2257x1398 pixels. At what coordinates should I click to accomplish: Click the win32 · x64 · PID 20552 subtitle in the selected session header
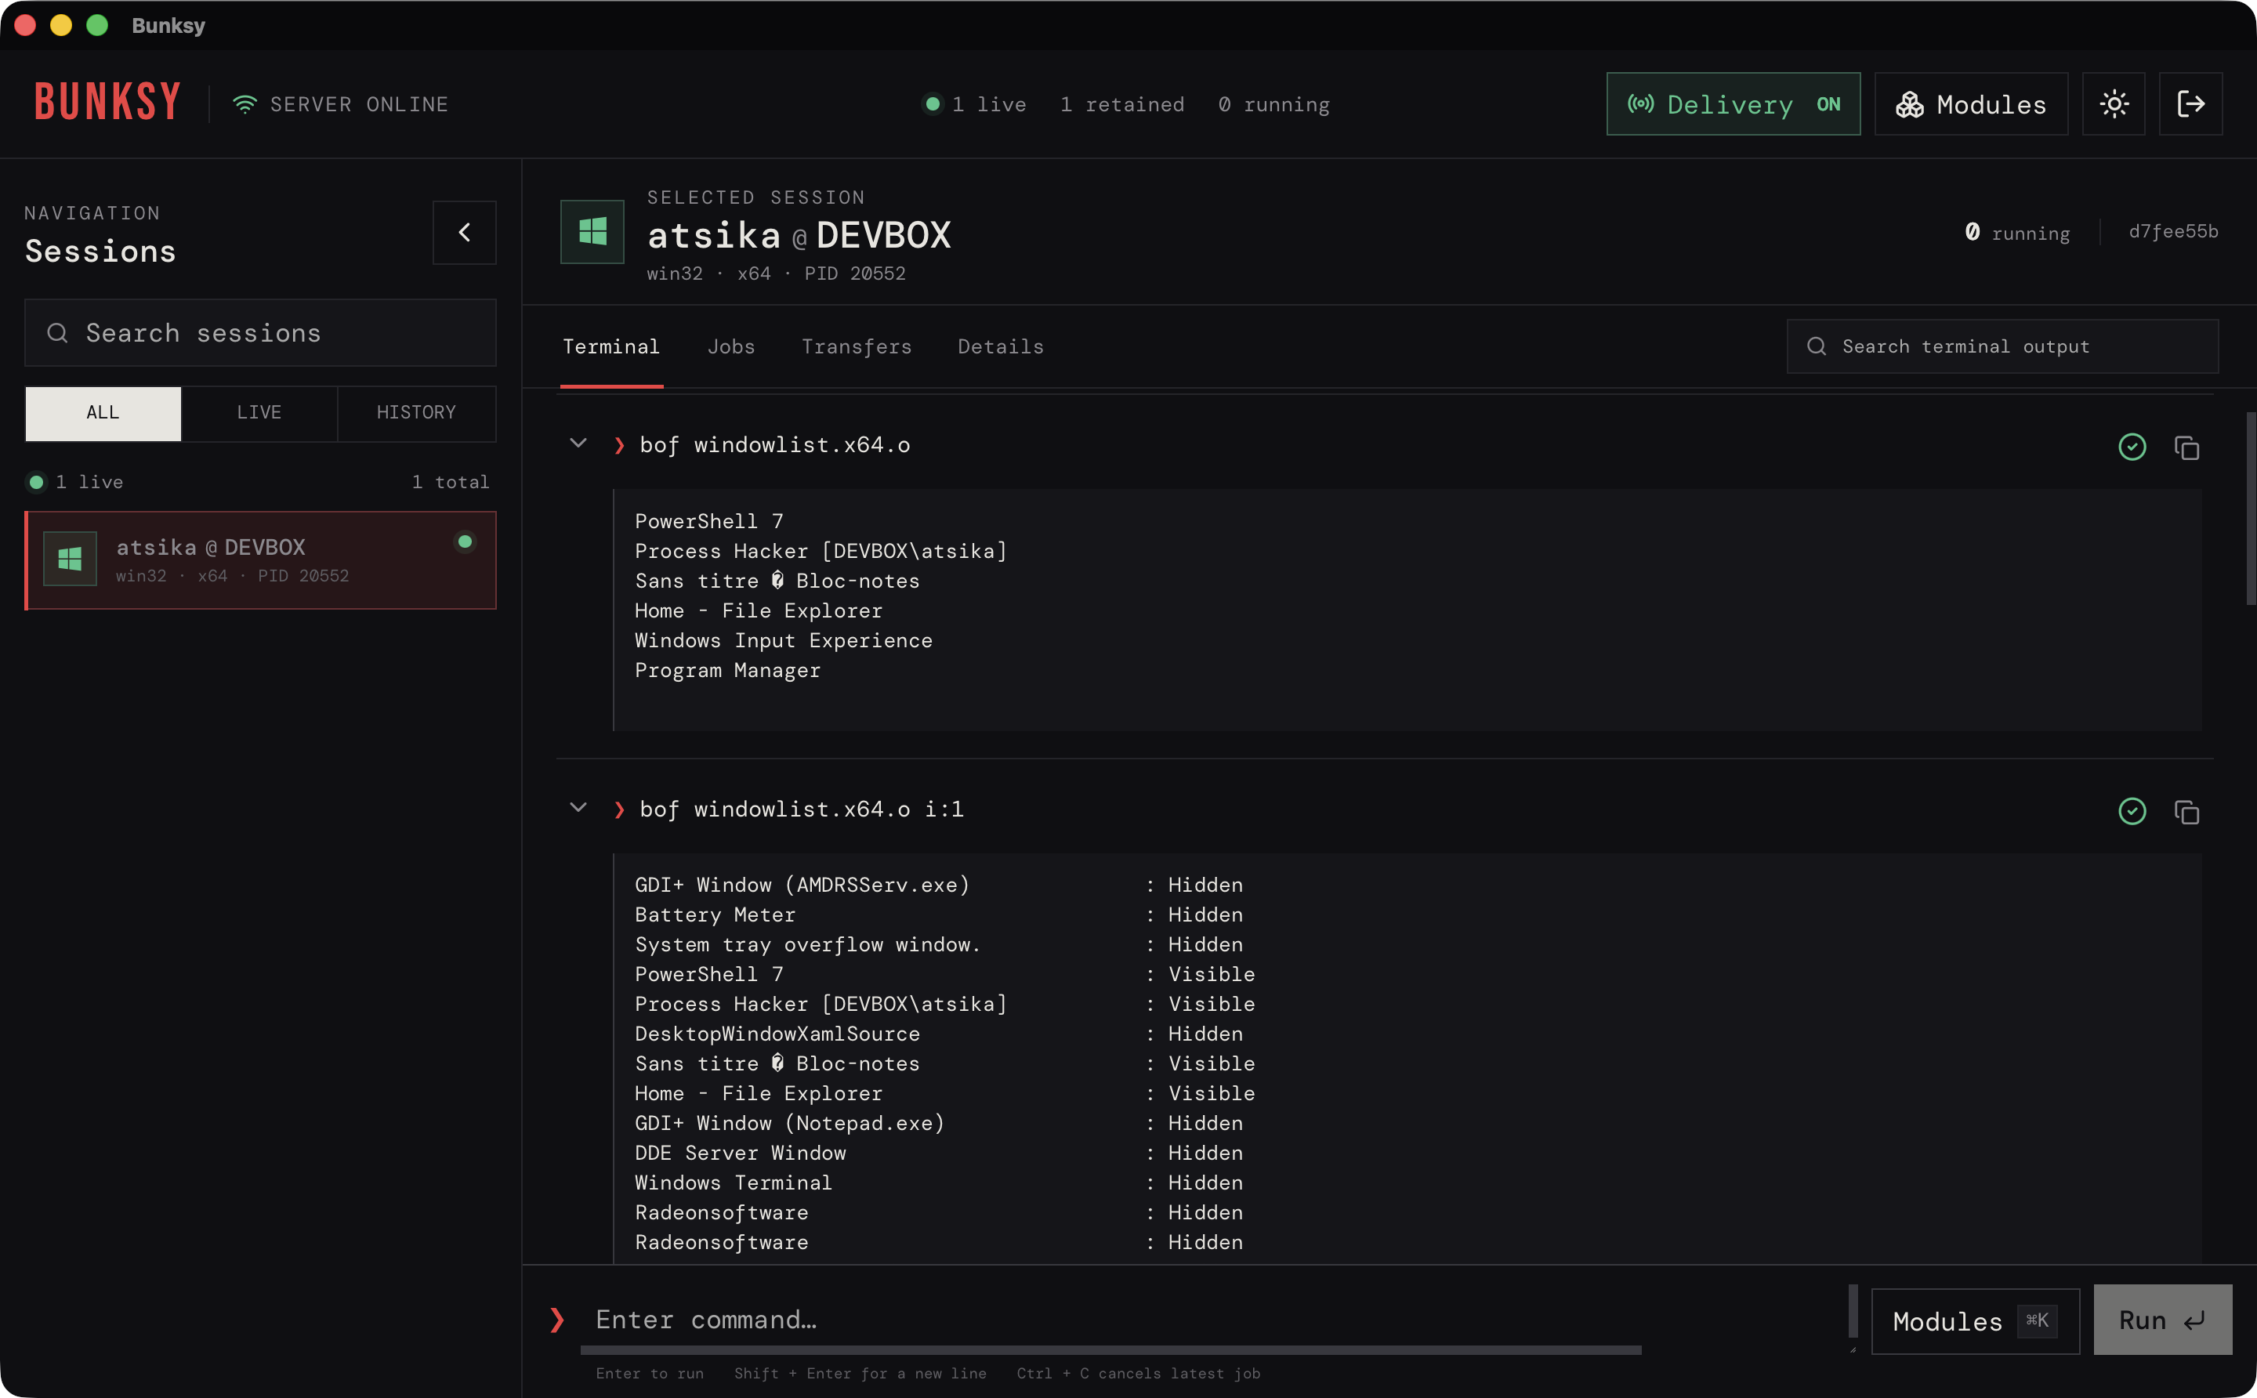pyautogui.click(x=776, y=273)
